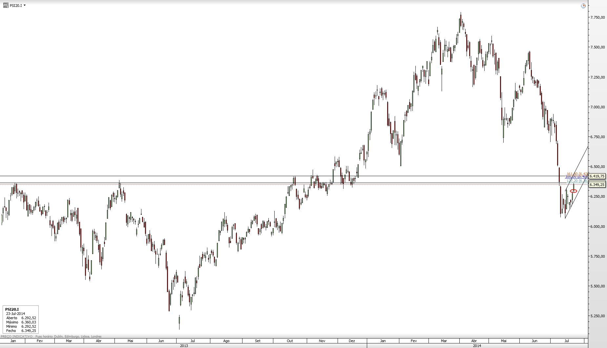Click the clock icon in top-right corner
The height and width of the screenshot is (348, 607).
point(583,6)
